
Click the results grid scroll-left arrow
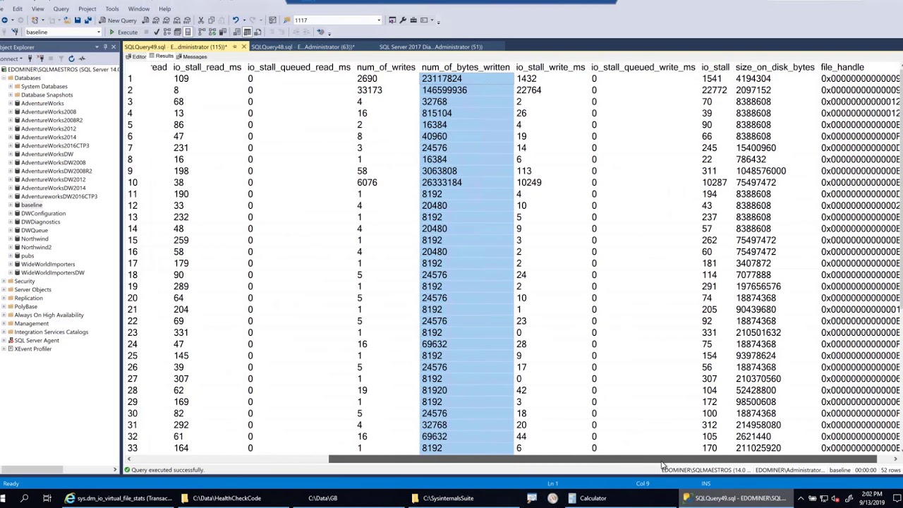click(128, 459)
